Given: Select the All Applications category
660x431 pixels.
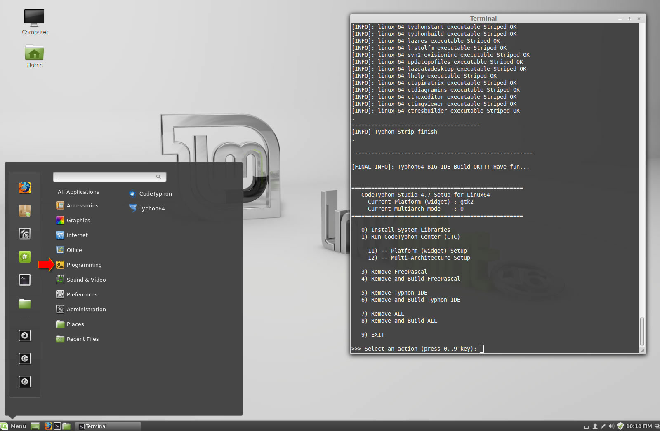Looking at the screenshot, I should [x=78, y=192].
